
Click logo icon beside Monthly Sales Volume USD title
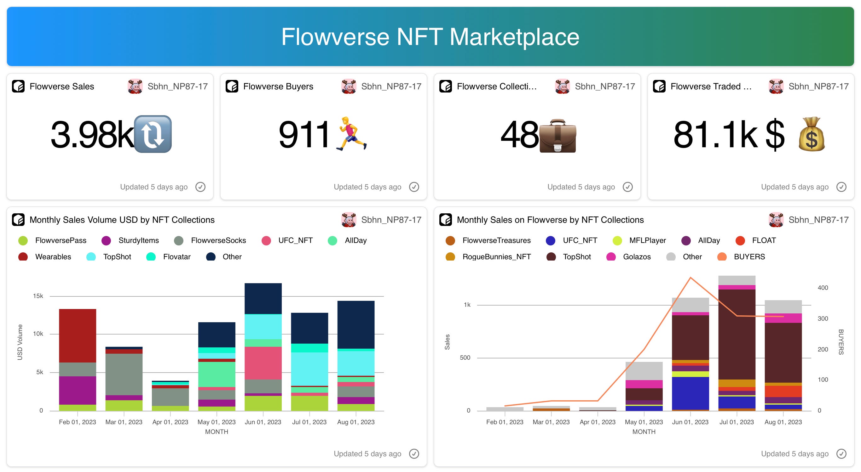click(18, 220)
